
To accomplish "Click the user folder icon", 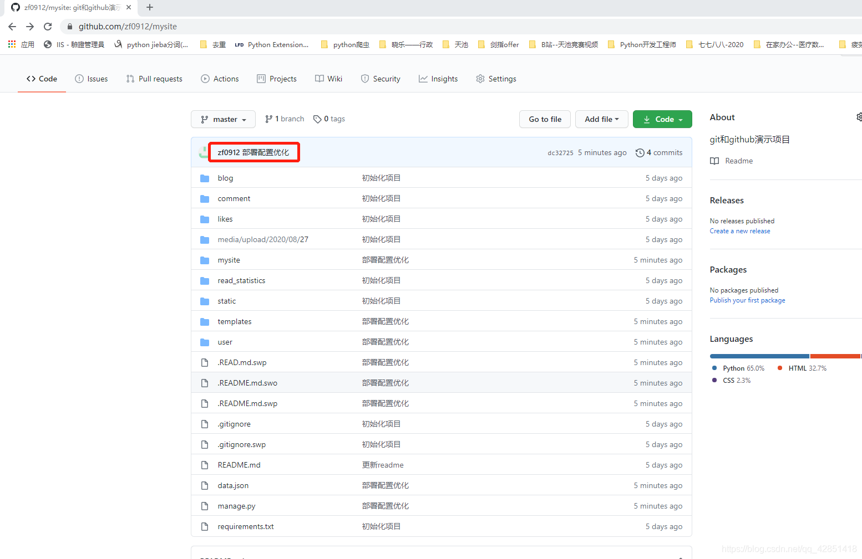I will click(205, 342).
